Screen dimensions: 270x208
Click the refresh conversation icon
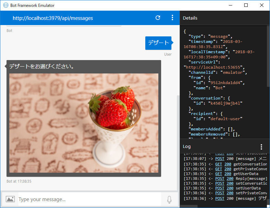click(x=158, y=18)
